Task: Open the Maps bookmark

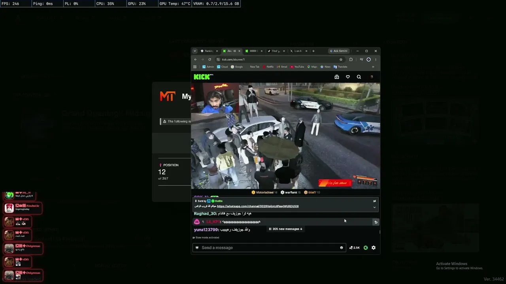Action: point(312,67)
